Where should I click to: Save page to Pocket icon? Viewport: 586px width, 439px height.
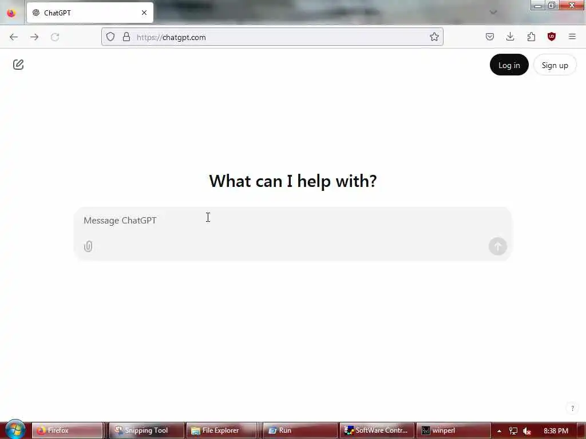(x=490, y=37)
